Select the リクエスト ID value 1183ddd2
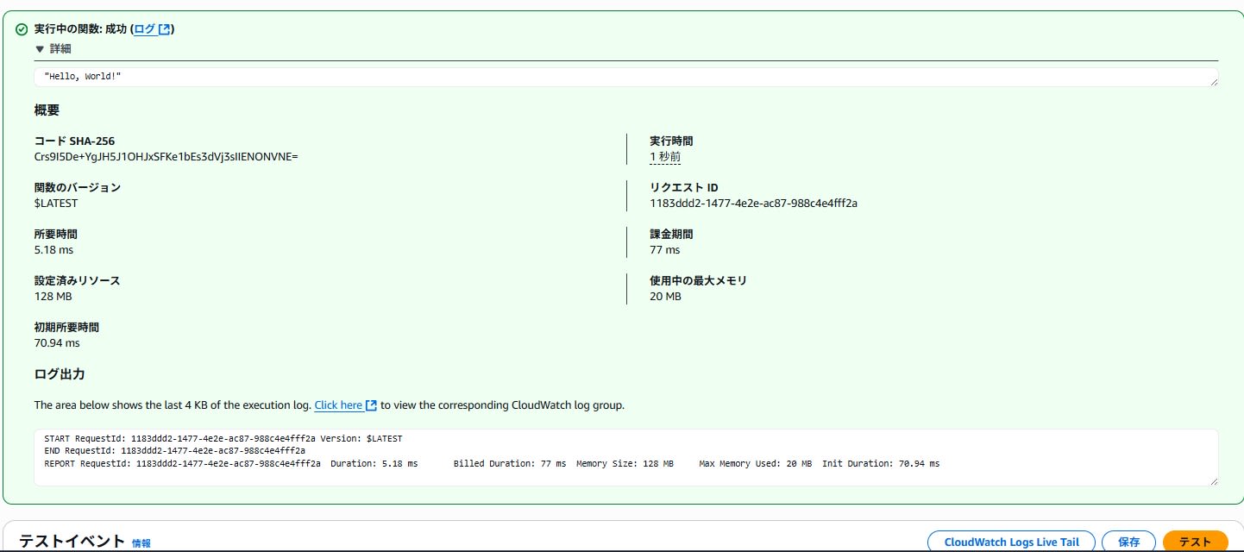Screen dimensions: 1244x552 753,204
